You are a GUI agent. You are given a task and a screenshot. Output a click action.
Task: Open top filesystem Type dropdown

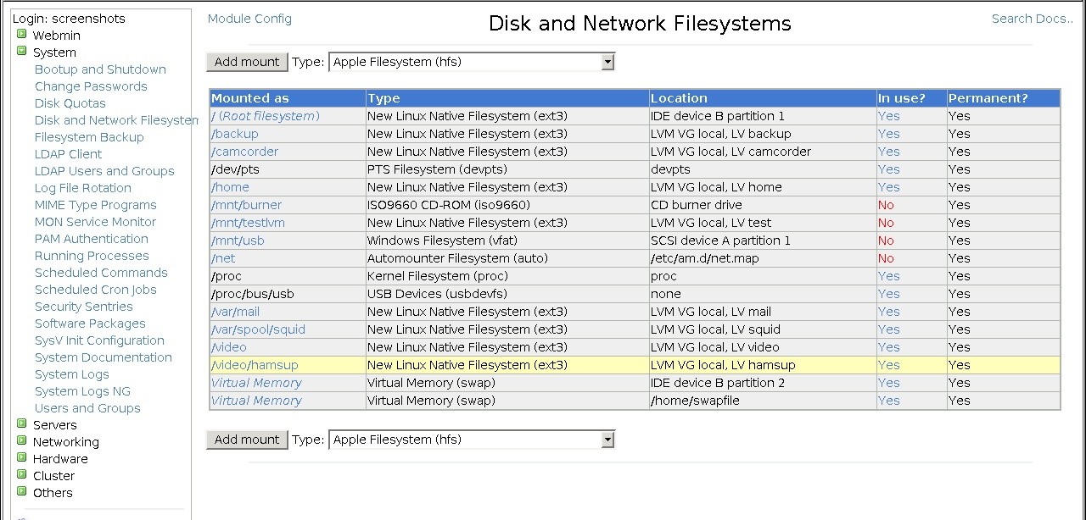(x=607, y=62)
